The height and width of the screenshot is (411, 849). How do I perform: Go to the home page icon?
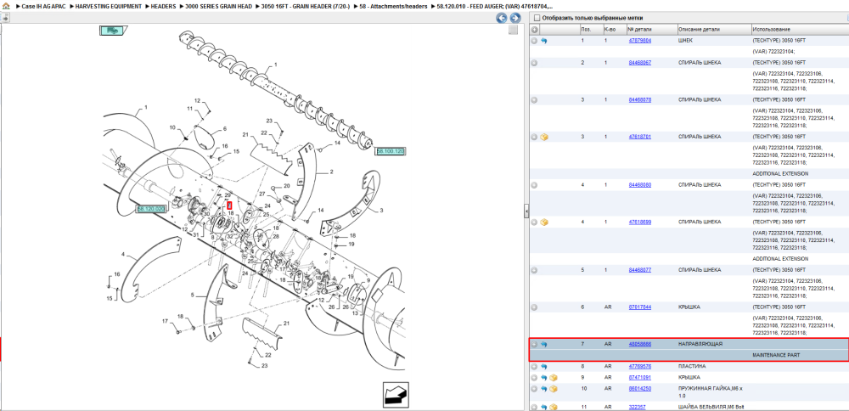click(7, 5)
